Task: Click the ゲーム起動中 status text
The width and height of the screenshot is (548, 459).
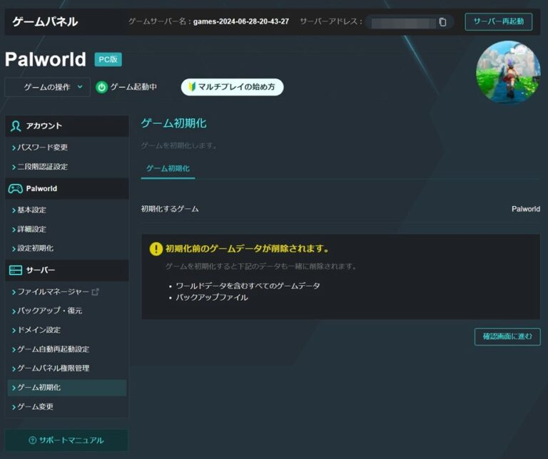Action: click(133, 87)
